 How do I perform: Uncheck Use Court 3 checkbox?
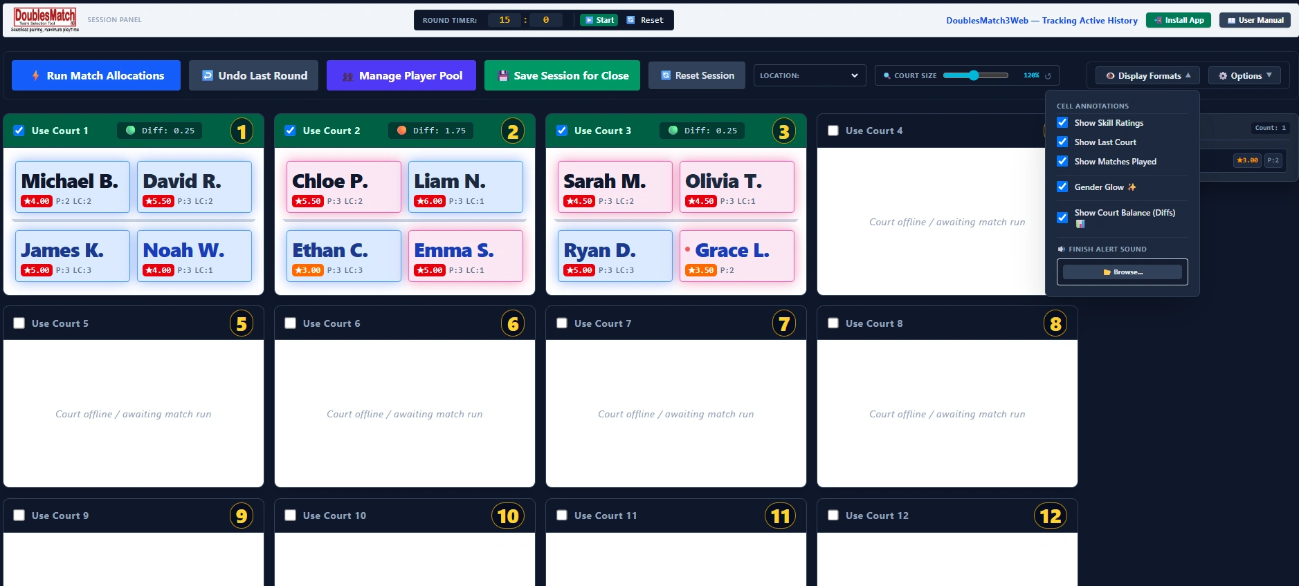tap(562, 131)
